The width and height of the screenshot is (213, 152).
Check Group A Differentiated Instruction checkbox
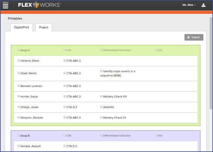(x=101, y=50)
